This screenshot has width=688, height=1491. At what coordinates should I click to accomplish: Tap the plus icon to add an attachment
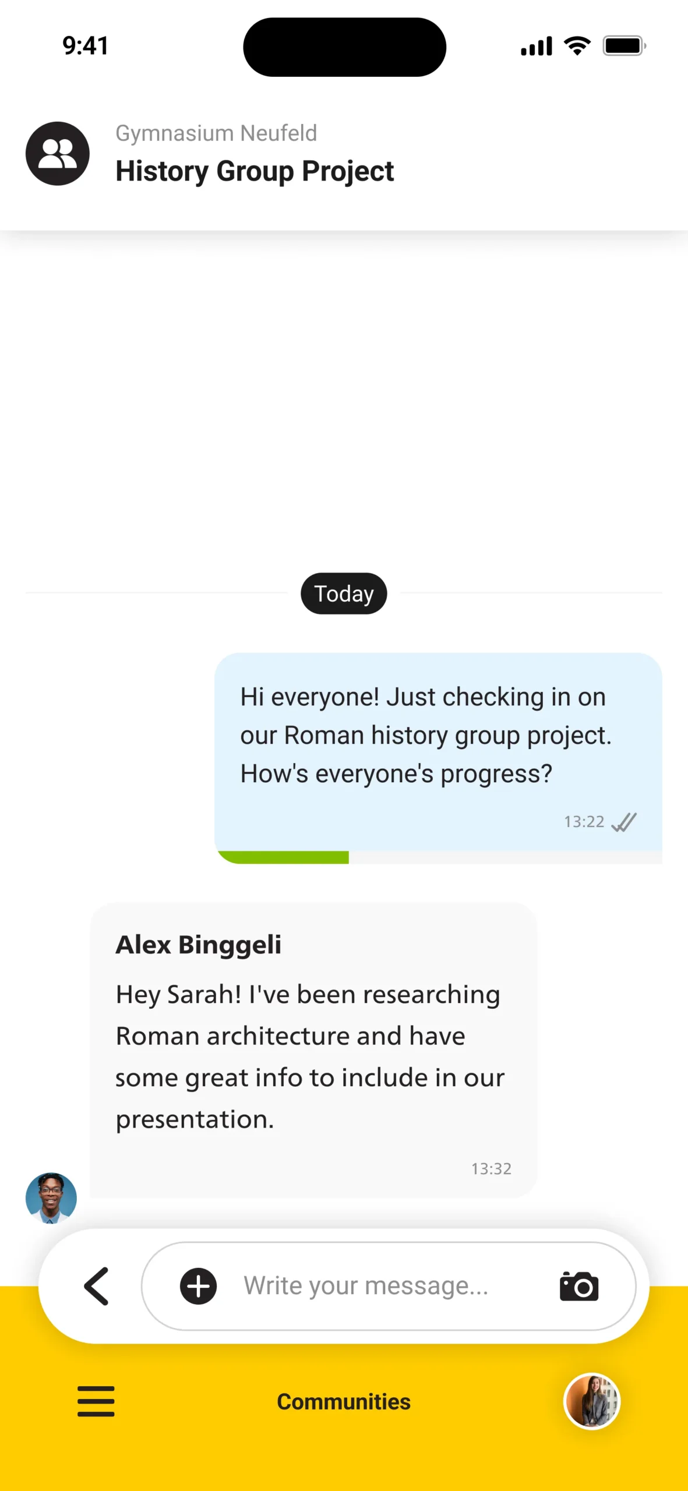click(x=197, y=1286)
